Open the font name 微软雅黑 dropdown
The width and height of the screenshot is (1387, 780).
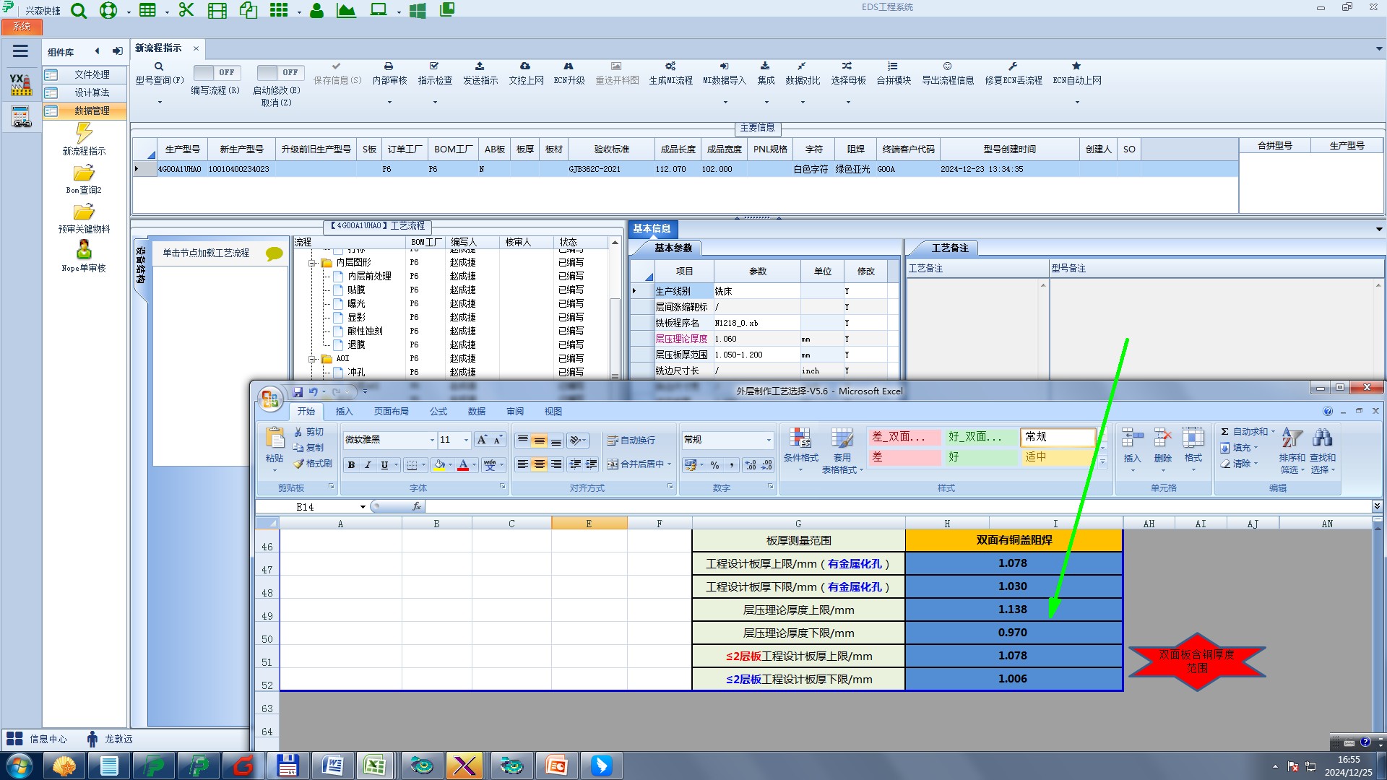point(432,440)
